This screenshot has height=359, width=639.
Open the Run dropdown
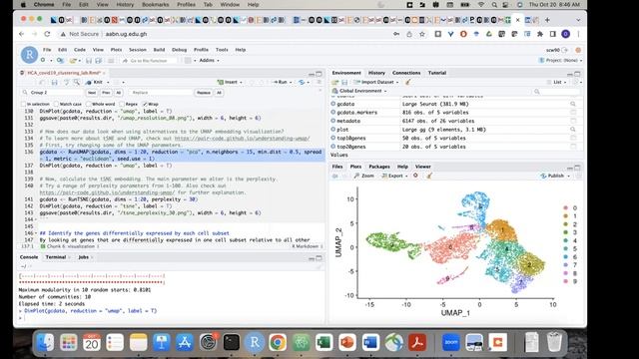(x=291, y=82)
